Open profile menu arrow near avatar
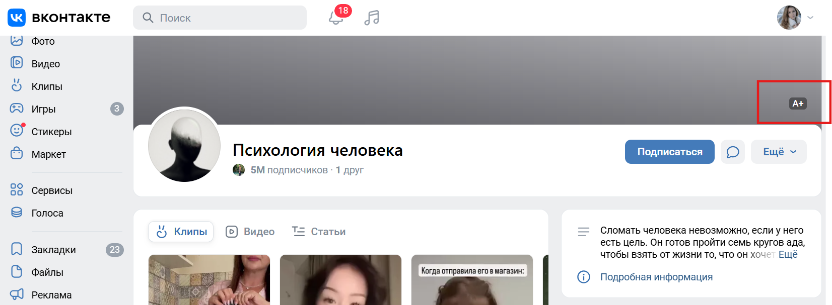This screenshot has width=832, height=305. click(810, 18)
